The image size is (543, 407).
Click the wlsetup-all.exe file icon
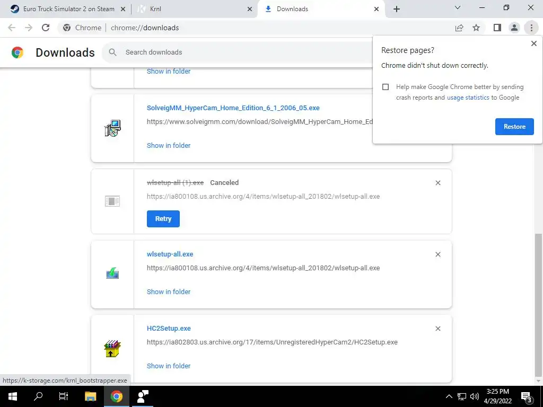pos(112,273)
